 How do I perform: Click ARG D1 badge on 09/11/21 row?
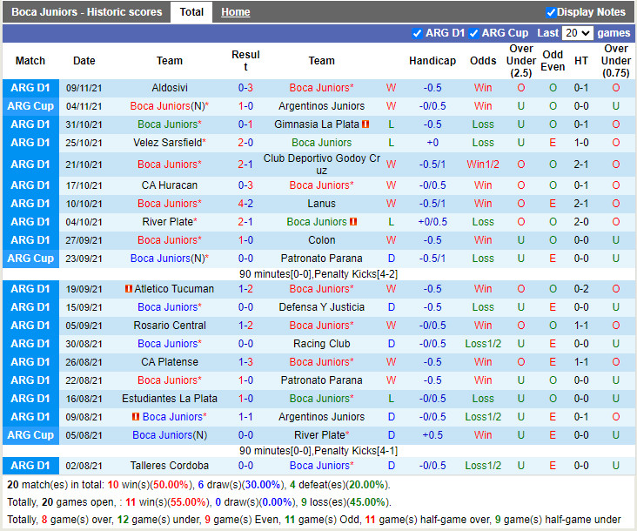30,88
